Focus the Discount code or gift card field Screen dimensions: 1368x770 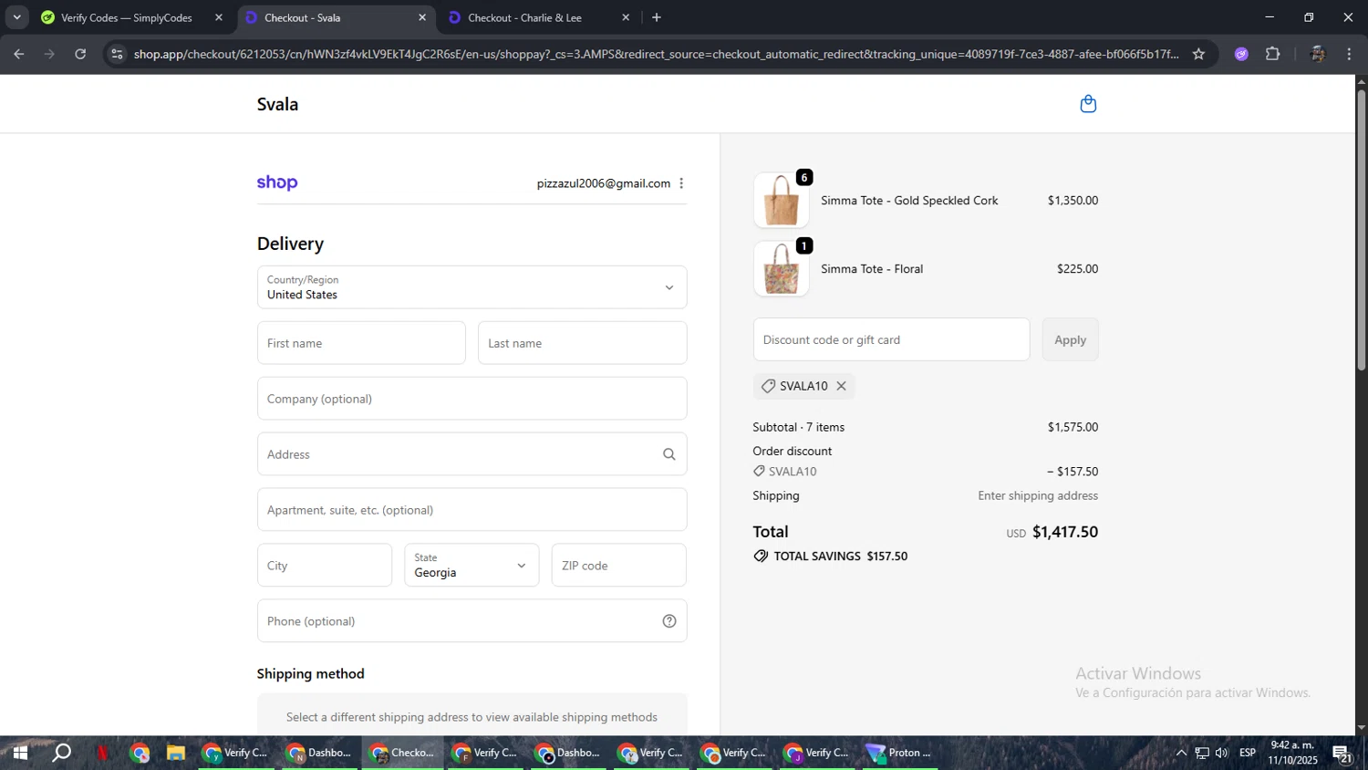pos(891,339)
